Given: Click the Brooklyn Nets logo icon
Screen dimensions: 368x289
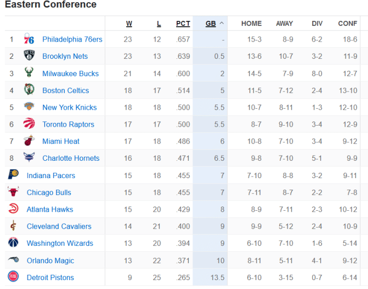Looking at the screenshot, I should coord(29,56).
